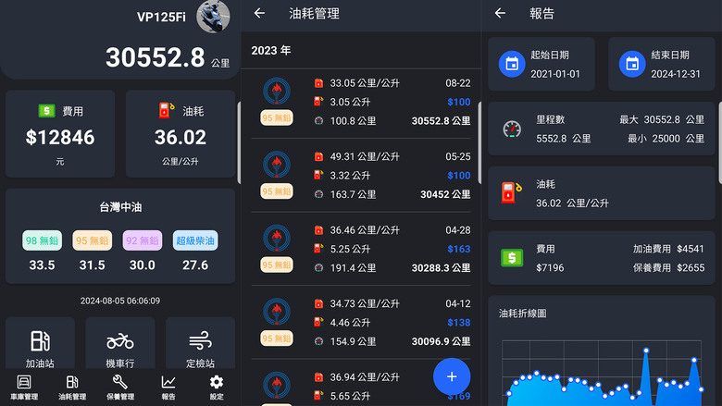
Task: Click the fuel pump icon in the report 油耗 card
Action: tap(511, 192)
